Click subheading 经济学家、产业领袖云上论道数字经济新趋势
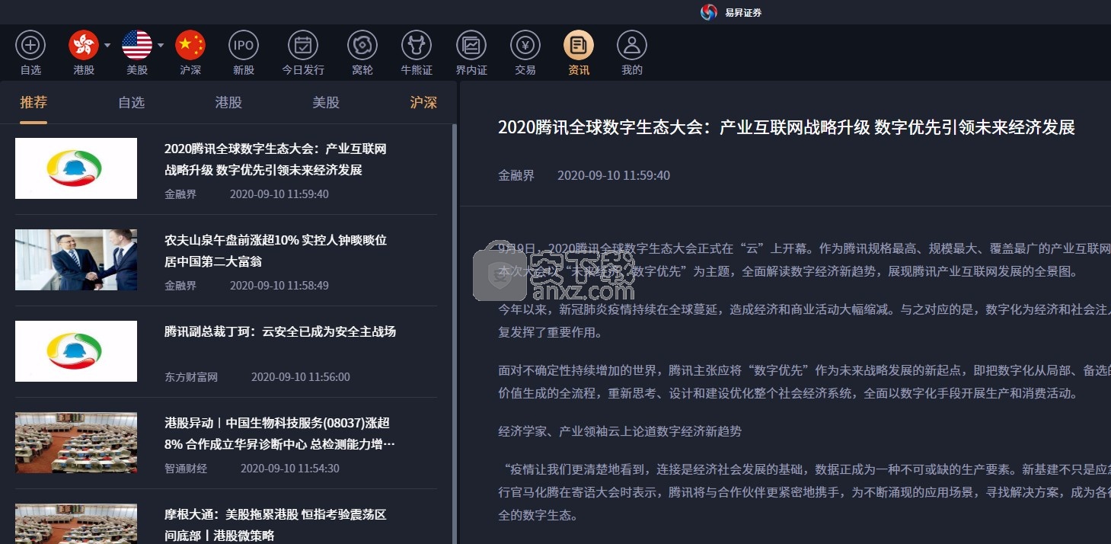 [x=620, y=431]
